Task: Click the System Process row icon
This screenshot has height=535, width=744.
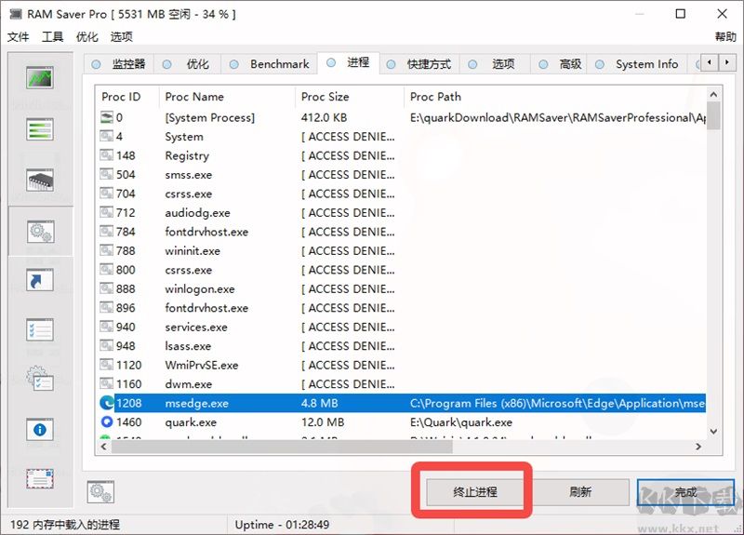Action: point(106,117)
